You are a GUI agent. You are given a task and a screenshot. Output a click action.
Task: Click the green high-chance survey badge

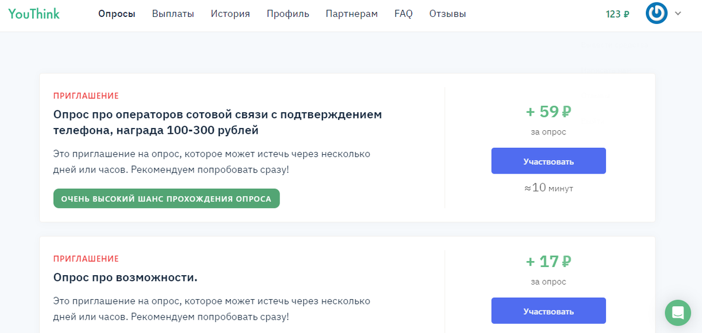(x=166, y=199)
